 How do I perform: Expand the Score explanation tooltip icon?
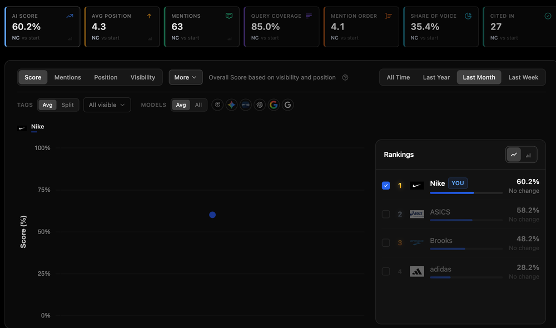(345, 77)
